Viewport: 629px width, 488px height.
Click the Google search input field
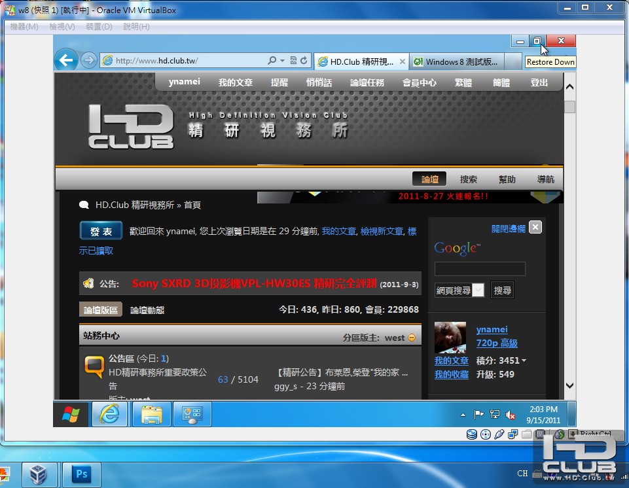click(480, 269)
